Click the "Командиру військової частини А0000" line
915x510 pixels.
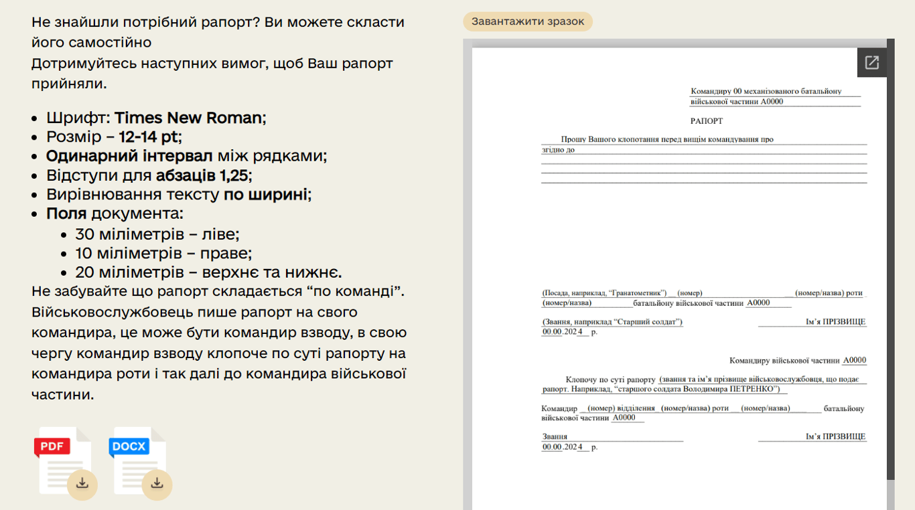point(797,360)
